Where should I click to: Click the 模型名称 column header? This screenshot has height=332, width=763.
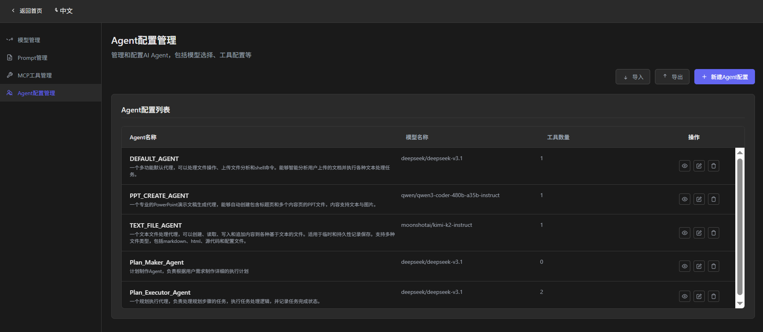pyautogui.click(x=417, y=137)
